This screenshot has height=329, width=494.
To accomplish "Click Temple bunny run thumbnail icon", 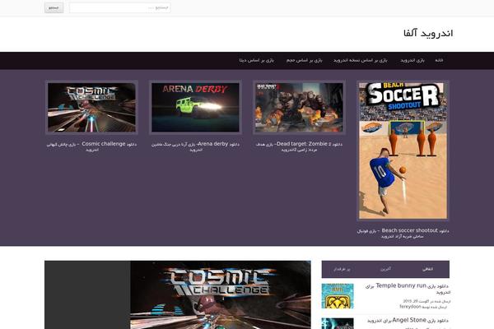I will click(x=338, y=296).
